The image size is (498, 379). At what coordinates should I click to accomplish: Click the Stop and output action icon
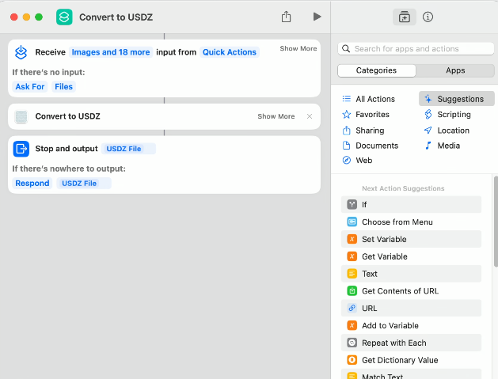21,149
